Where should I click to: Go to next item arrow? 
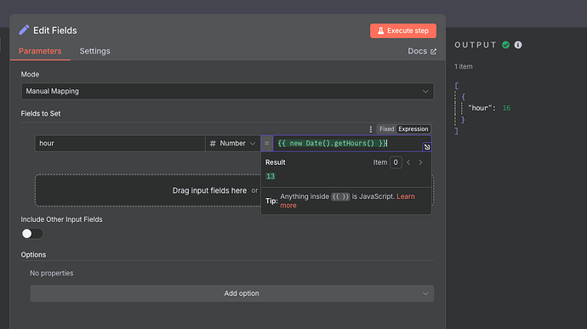420,162
